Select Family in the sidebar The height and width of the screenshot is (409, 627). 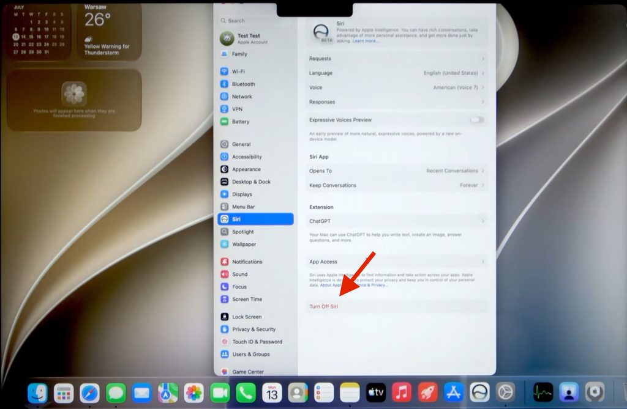click(256, 54)
